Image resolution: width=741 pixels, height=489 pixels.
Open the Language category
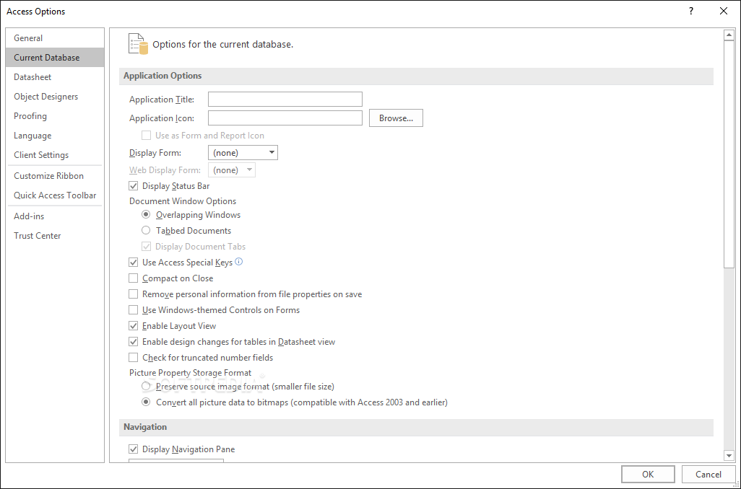tap(55, 136)
